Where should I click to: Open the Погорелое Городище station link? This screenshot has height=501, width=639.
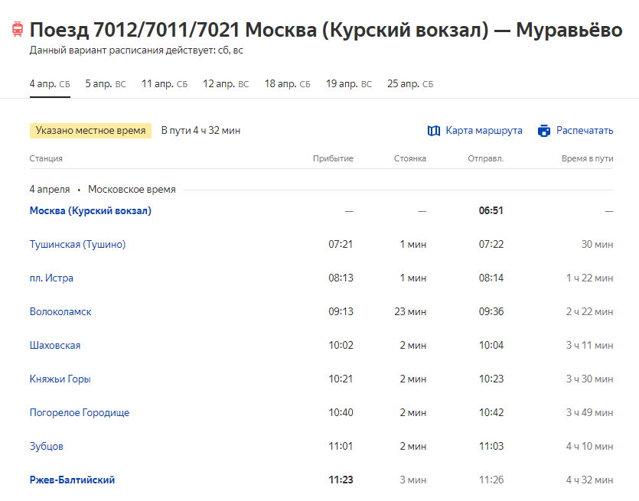[x=80, y=413]
